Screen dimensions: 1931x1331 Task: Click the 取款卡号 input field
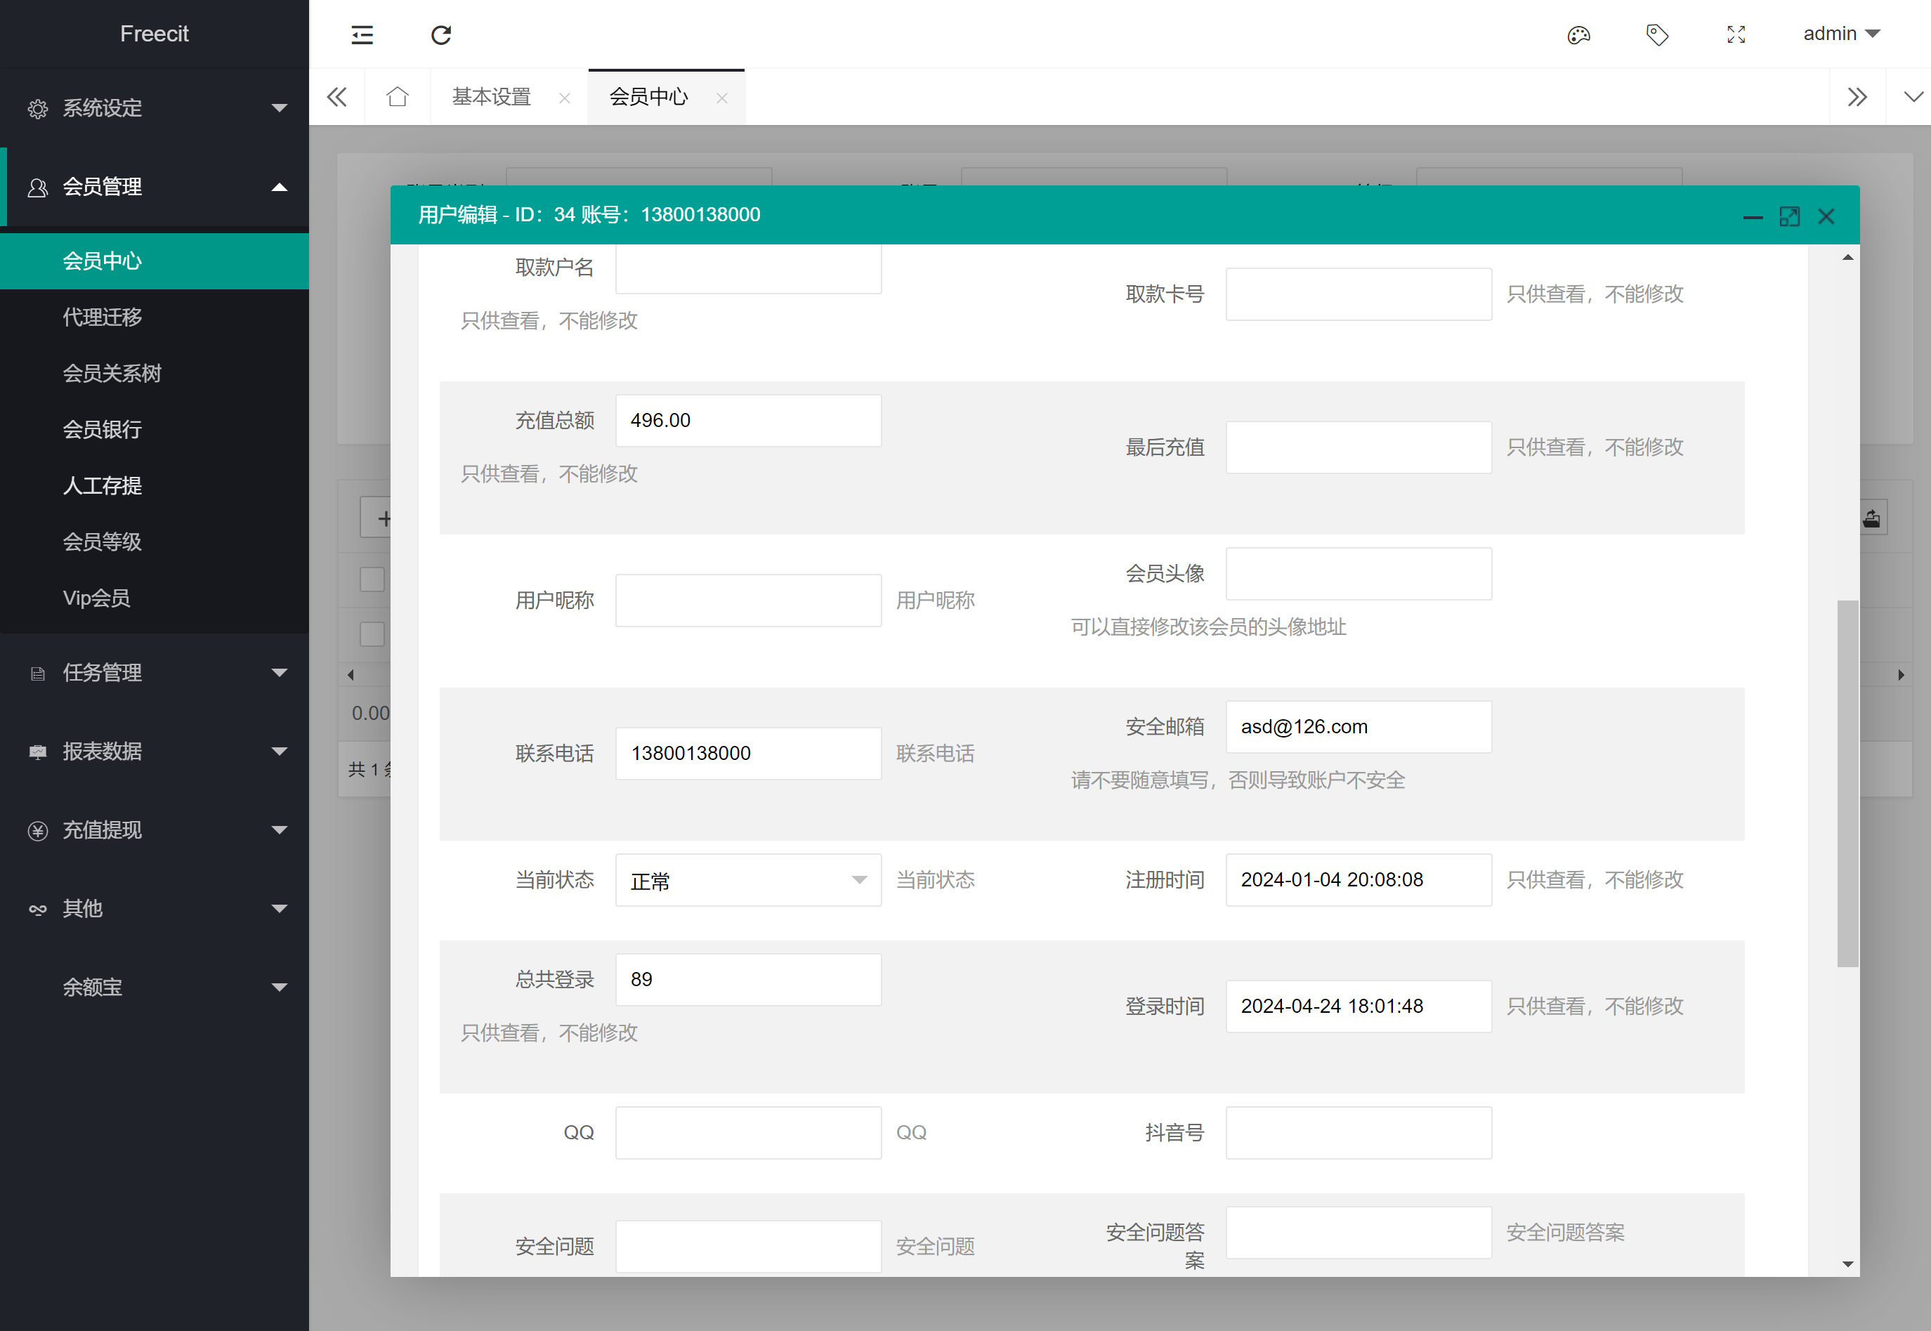[x=1359, y=294]
